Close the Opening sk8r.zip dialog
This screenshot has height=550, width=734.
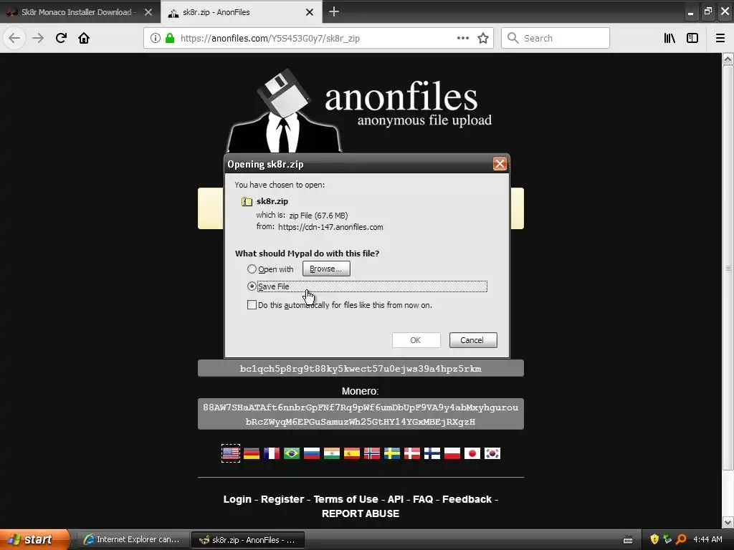500,164
